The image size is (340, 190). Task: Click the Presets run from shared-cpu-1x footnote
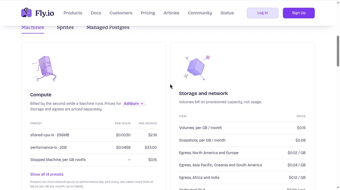92,184
